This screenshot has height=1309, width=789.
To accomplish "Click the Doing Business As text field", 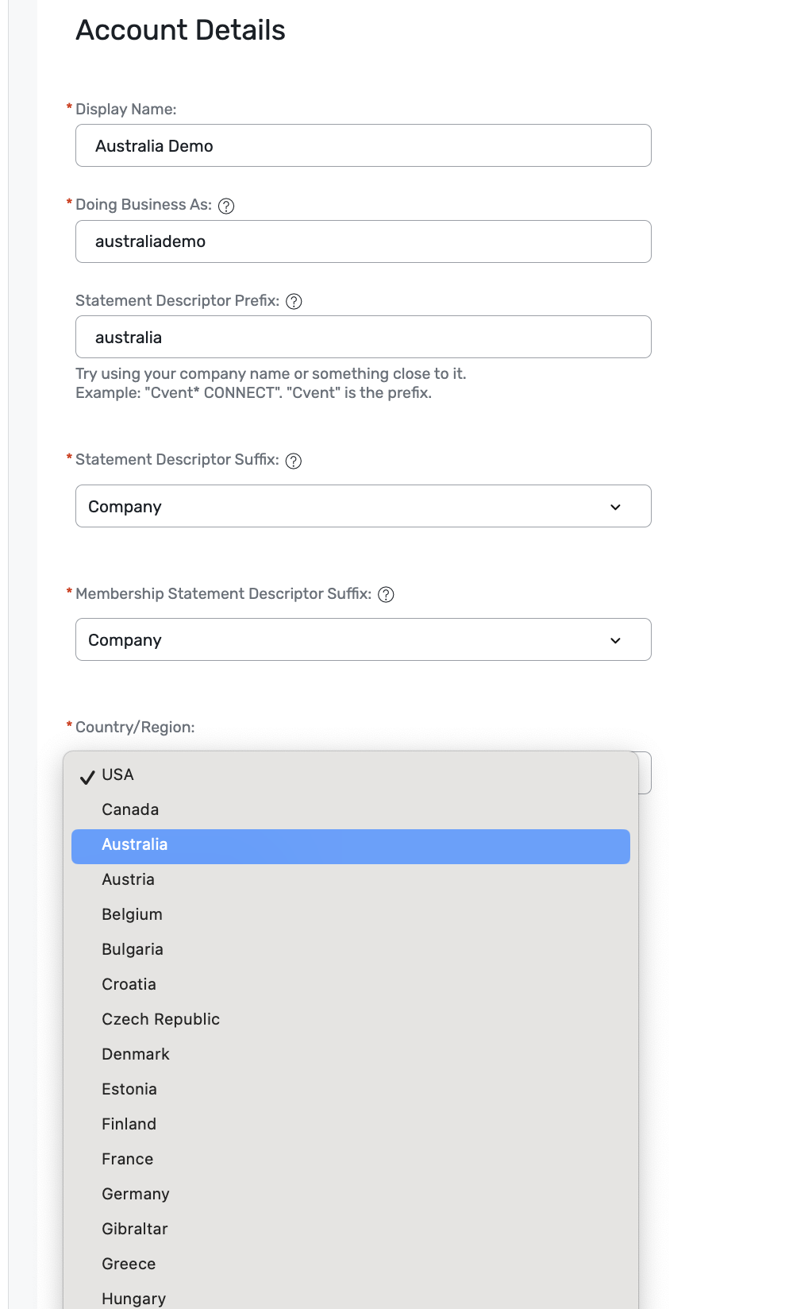I will pyautogui.click(x=363, y=241).
